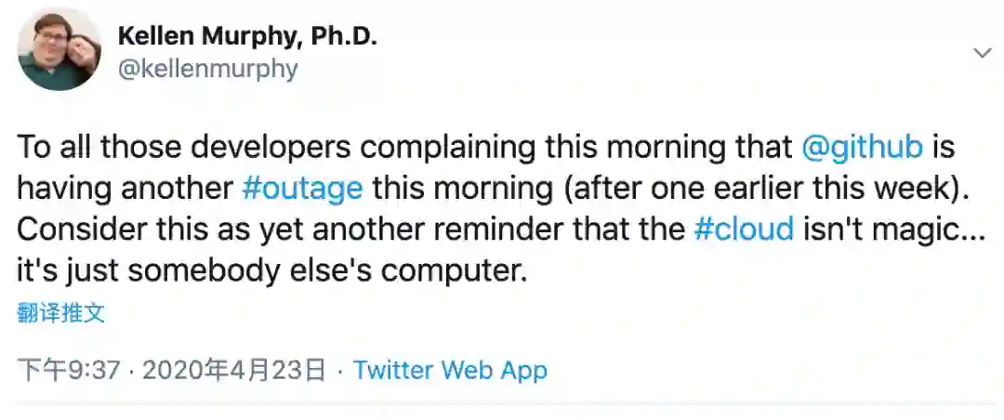Screen dimensions: 1004x420
Task: Open the #cloud hashtag
Action: (x=744, y=228)
